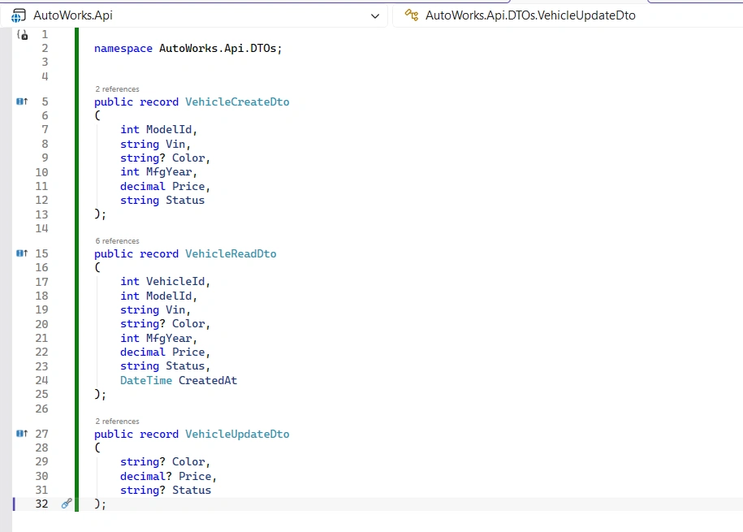Click Color parameter on line 20
Image resolution: width=743 pixels, height=532 pixels.
(x=188, y=324)
